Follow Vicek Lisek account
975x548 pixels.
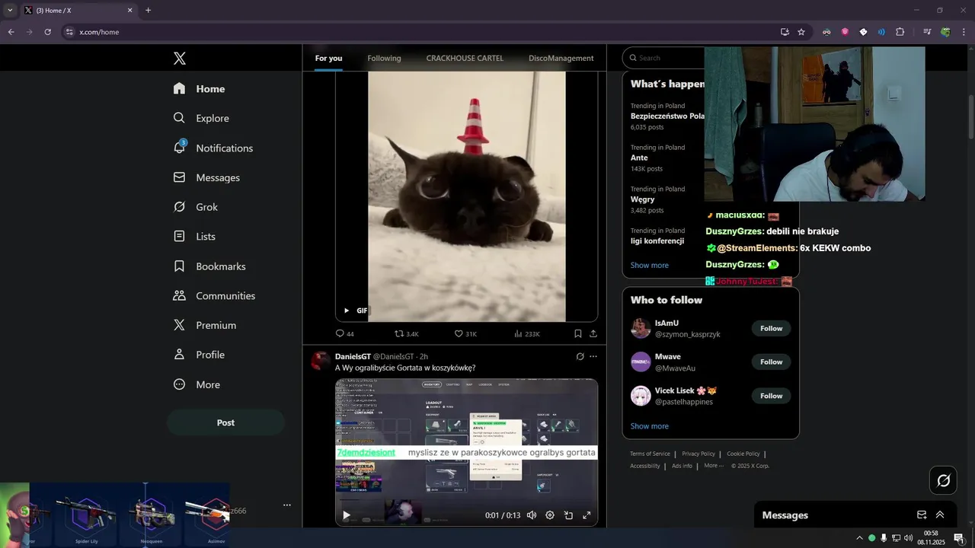coord(771,396)
